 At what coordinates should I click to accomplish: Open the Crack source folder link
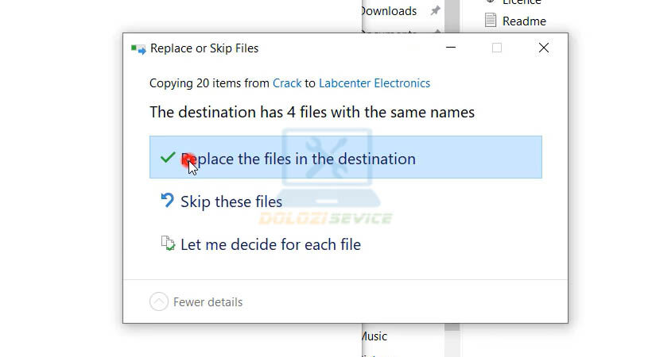pyautogui.click(x=287, y=83)
